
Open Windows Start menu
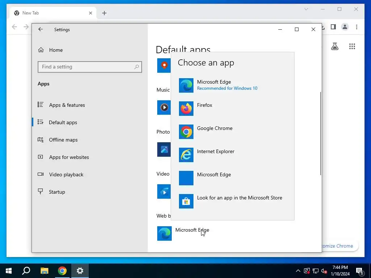[x=9, y=271]
